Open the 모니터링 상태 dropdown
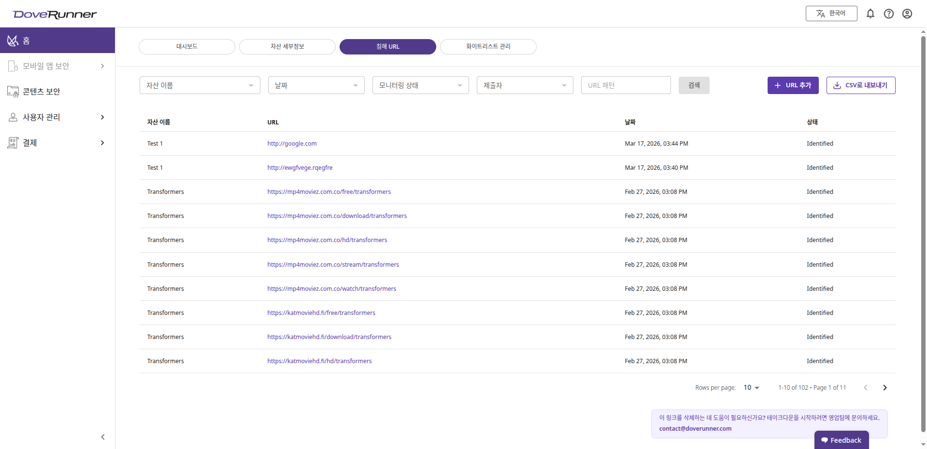Image resolution: width=927 pixels, height=449 pixels. [420, 85]
